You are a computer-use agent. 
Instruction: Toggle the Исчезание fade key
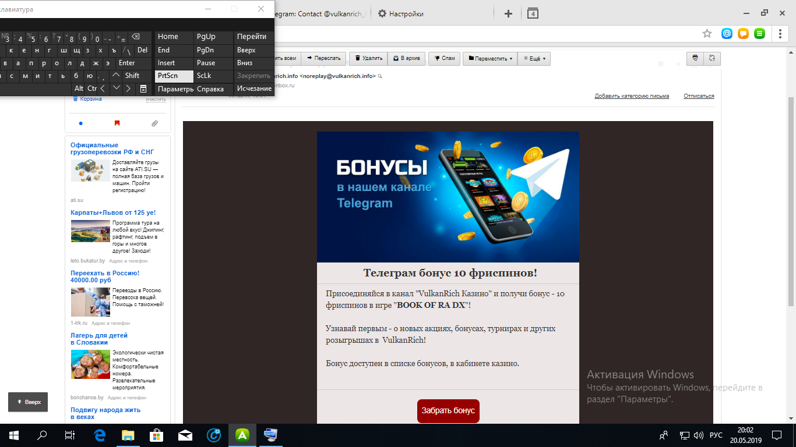pos(254,88)
